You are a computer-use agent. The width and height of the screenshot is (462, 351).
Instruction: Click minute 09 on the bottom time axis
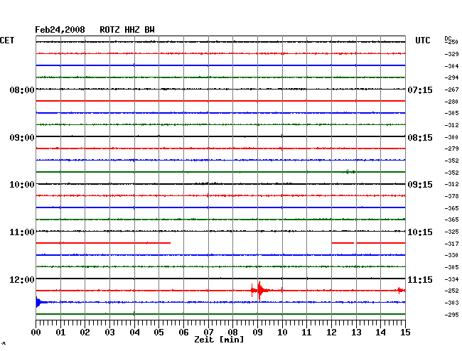tap(257, 333)
